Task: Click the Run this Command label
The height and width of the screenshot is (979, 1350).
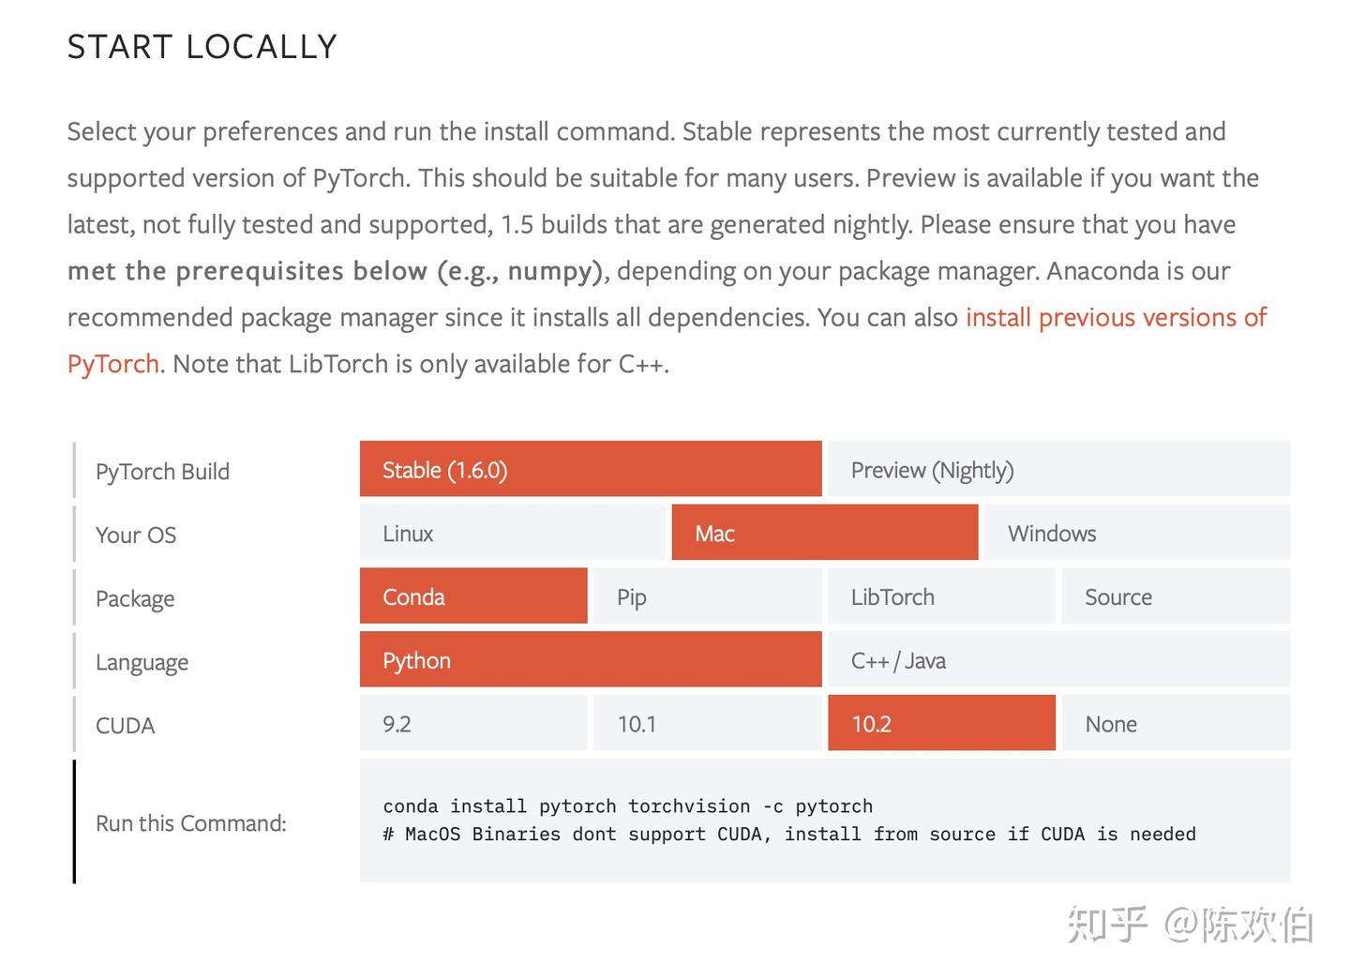Action: coord(191,822)
